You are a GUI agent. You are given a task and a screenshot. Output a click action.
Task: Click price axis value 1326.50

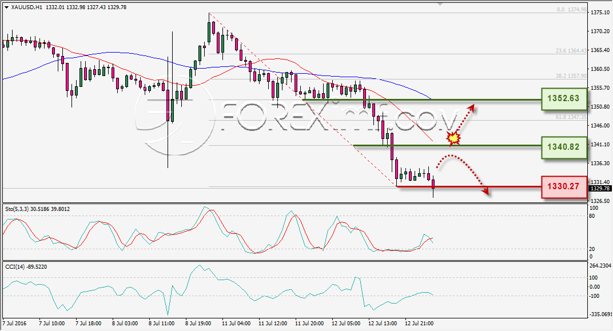(600, 201)
